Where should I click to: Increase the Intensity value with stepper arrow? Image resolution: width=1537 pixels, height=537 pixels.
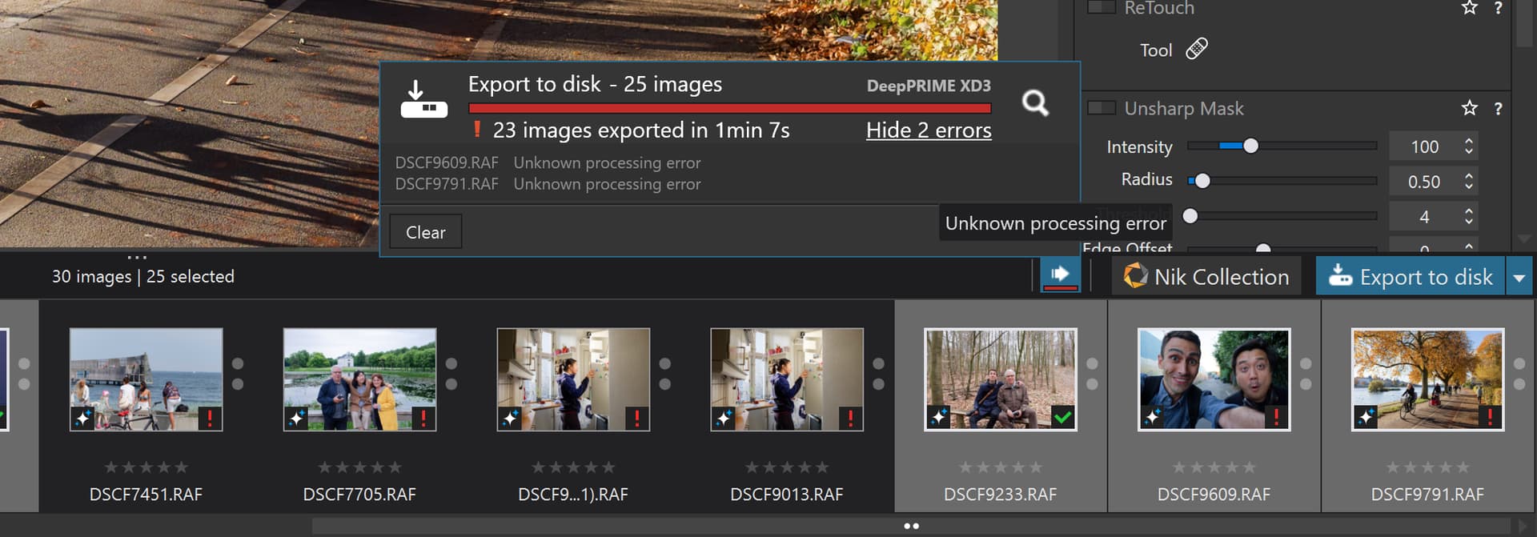pos(1468,141)
